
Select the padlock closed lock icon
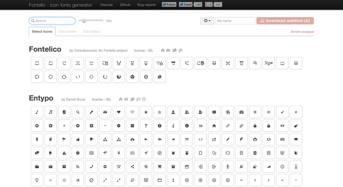tap(255, 126)
